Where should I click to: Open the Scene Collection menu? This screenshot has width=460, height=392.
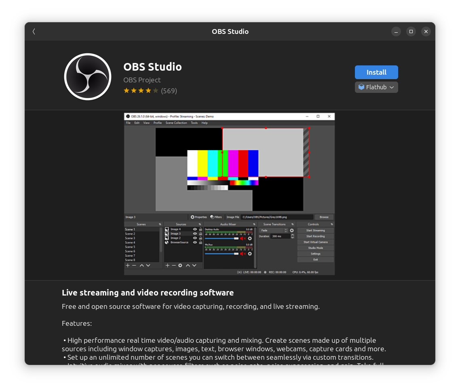tap(176, 123)
